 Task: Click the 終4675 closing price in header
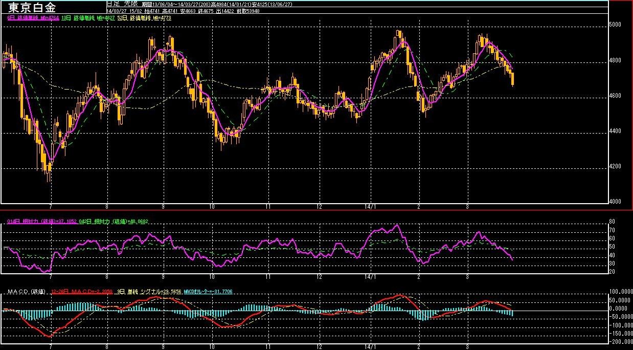[x=206, y=11]
